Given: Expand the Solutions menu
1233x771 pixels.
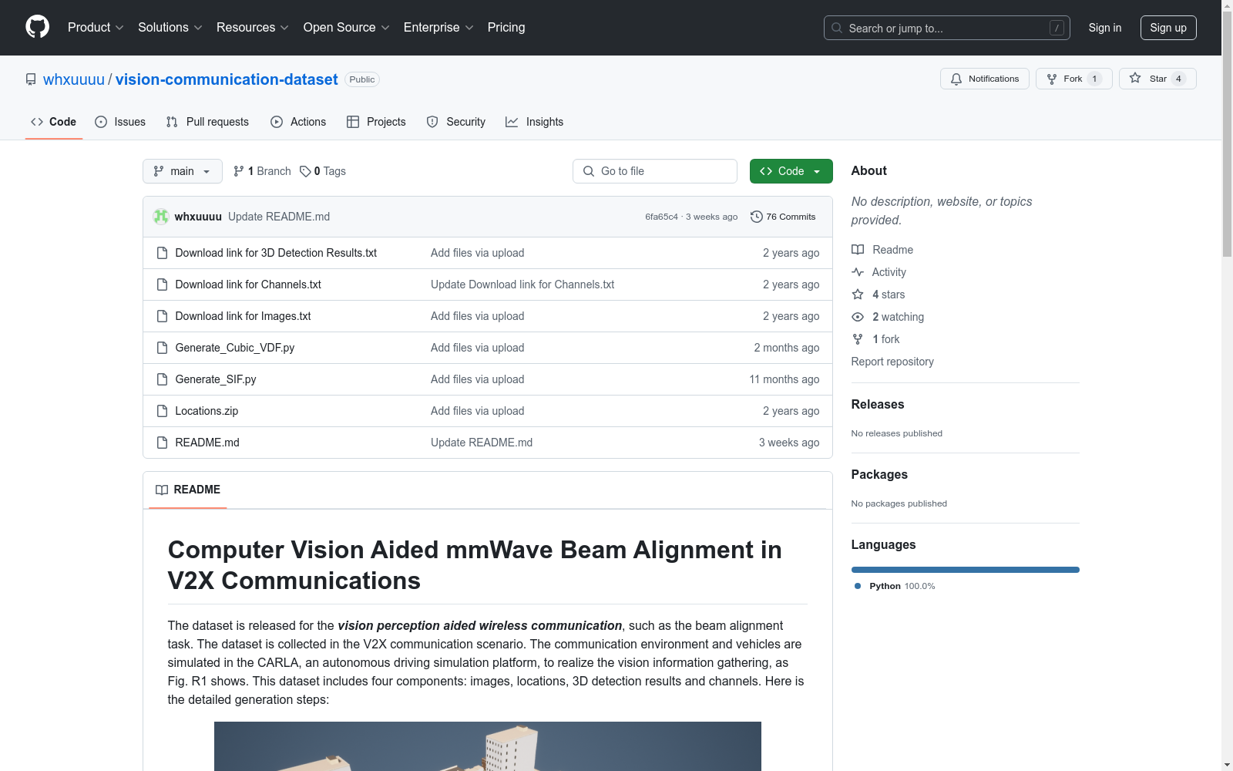Looking at the screenshot, I should (x=170, y=27).
